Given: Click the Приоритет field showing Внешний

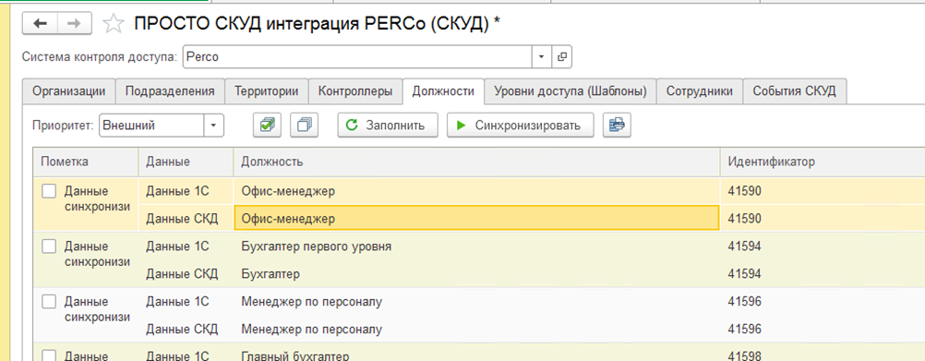Looking at the screenshot, I should pyautogui.click(x=151, y=125).
